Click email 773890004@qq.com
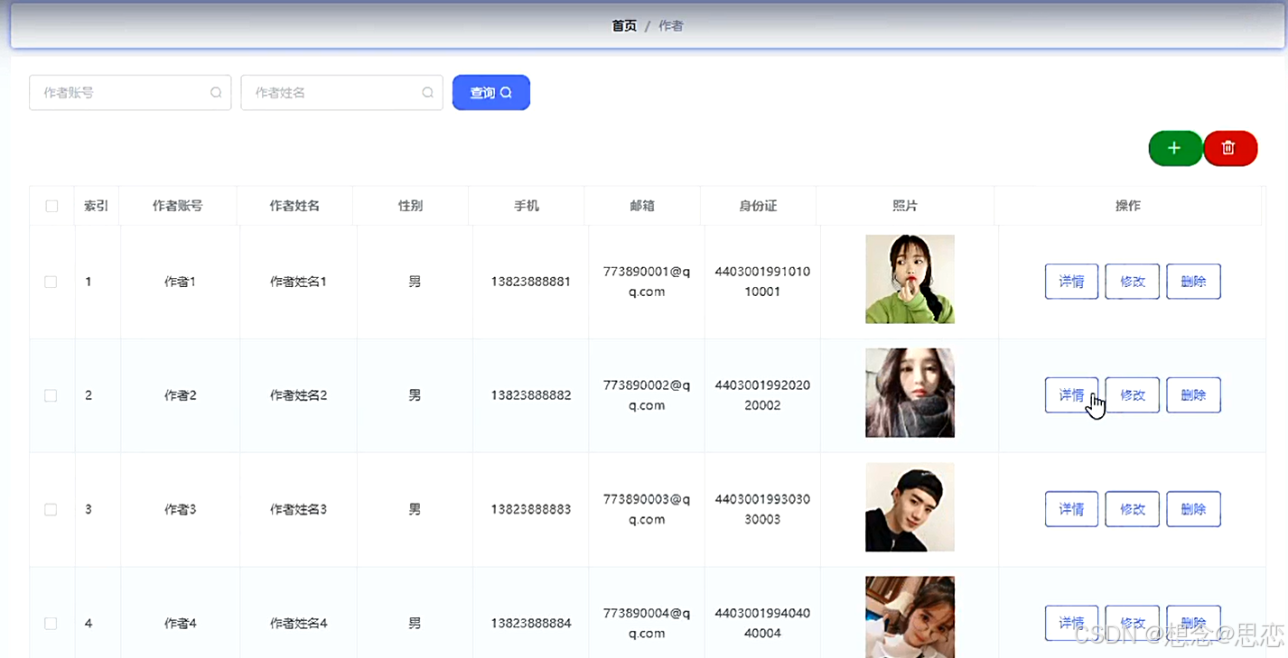Viewport: 1288px width, 658px height. pyautogui.click(x=647, y=623)
